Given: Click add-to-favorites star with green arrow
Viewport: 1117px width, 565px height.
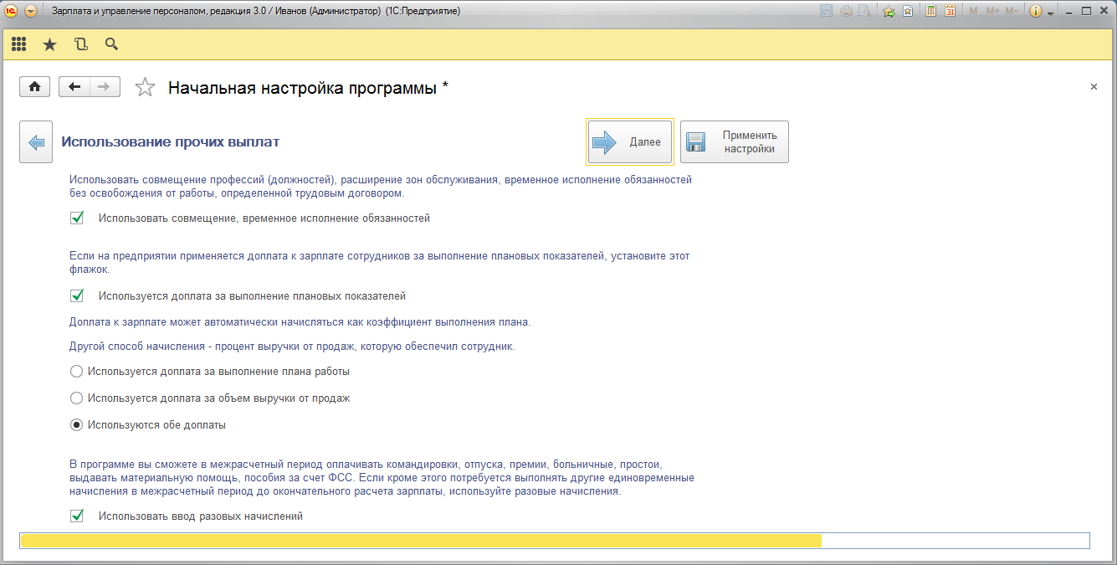Looking at the screenshot, I should pyautogui.click(x=889, y=11).
